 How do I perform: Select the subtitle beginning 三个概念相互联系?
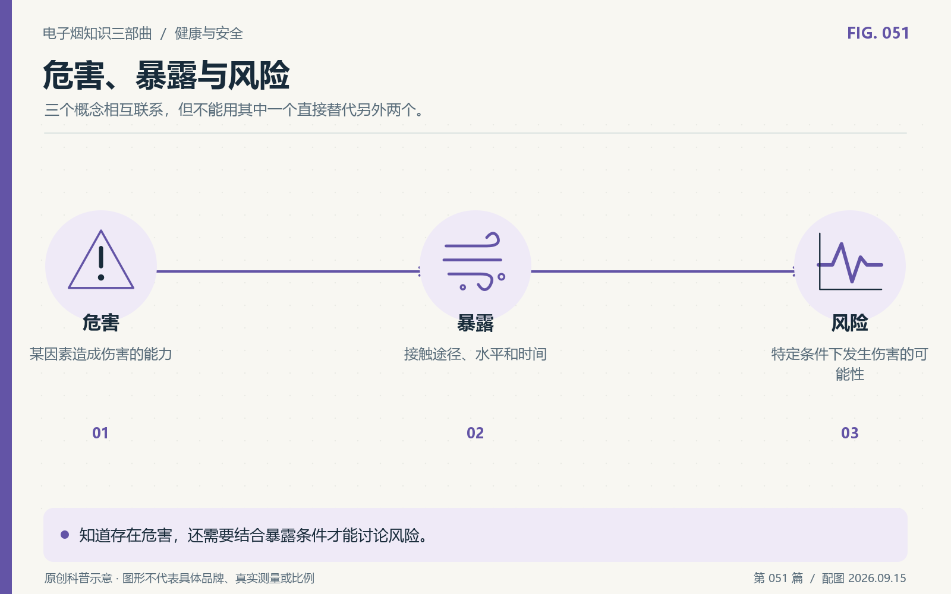[x=235, y=110]
